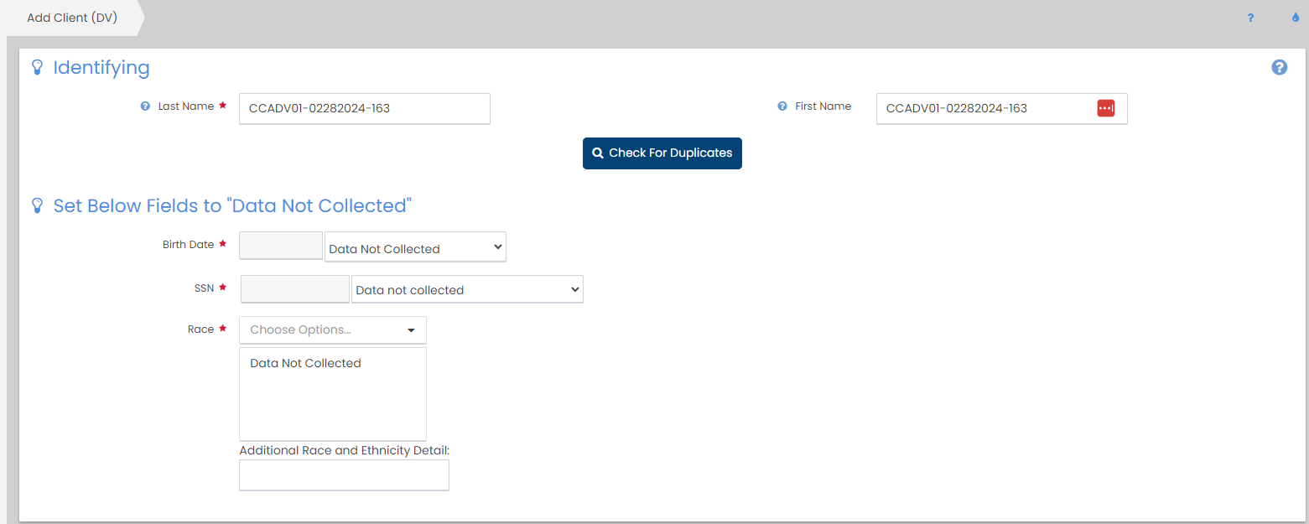Click the blue droplet icon in top bar
This screenshot has height=524, width=1309.
coord(1295,18)
